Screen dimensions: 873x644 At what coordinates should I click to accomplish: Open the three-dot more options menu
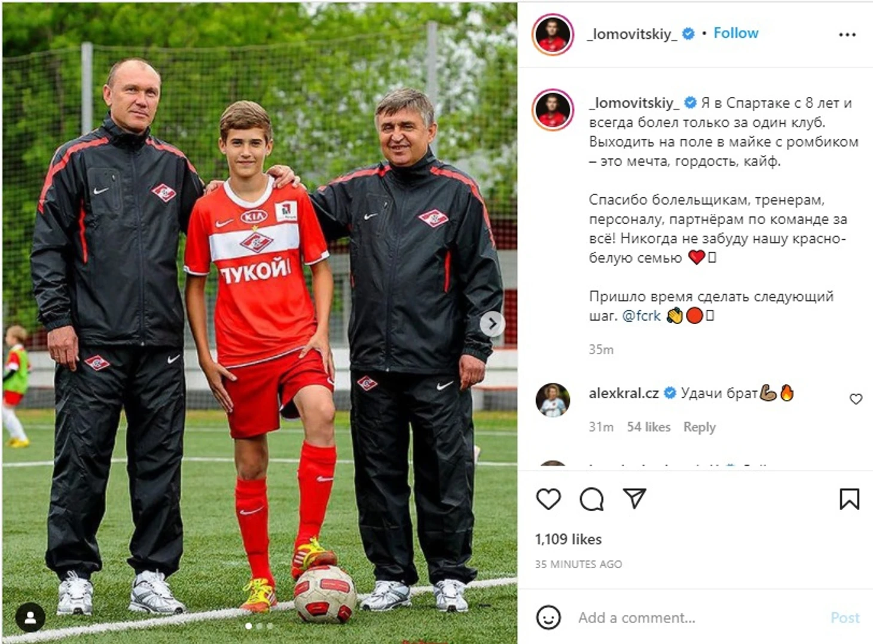pyautogui.click(x=847, y=35)
